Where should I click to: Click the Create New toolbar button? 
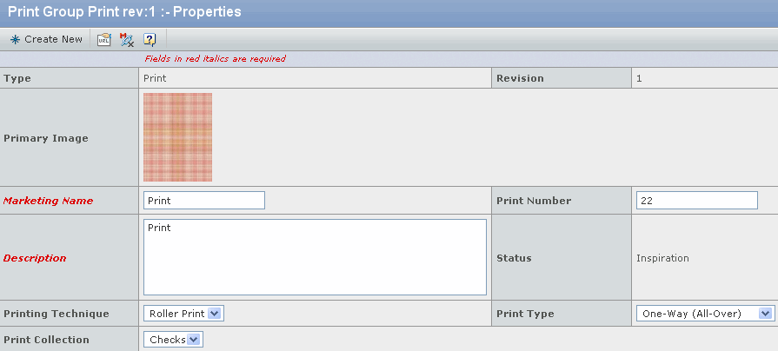pyautogui.click(x=46, y=39)
